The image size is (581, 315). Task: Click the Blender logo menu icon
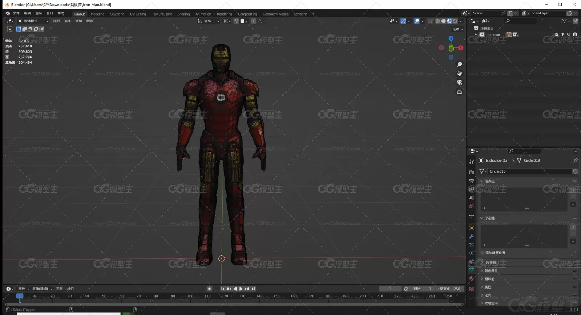[8, 13]
